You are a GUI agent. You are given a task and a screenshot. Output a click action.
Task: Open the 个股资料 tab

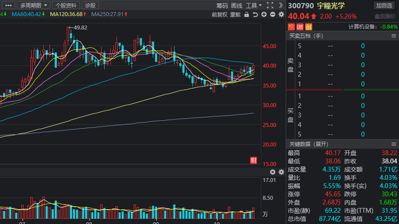click(x=66, y=6)
